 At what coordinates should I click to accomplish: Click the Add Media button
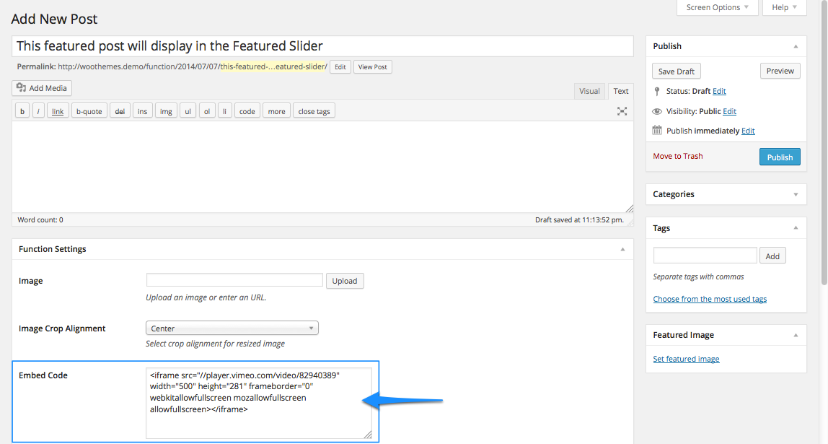click(42, 88)
